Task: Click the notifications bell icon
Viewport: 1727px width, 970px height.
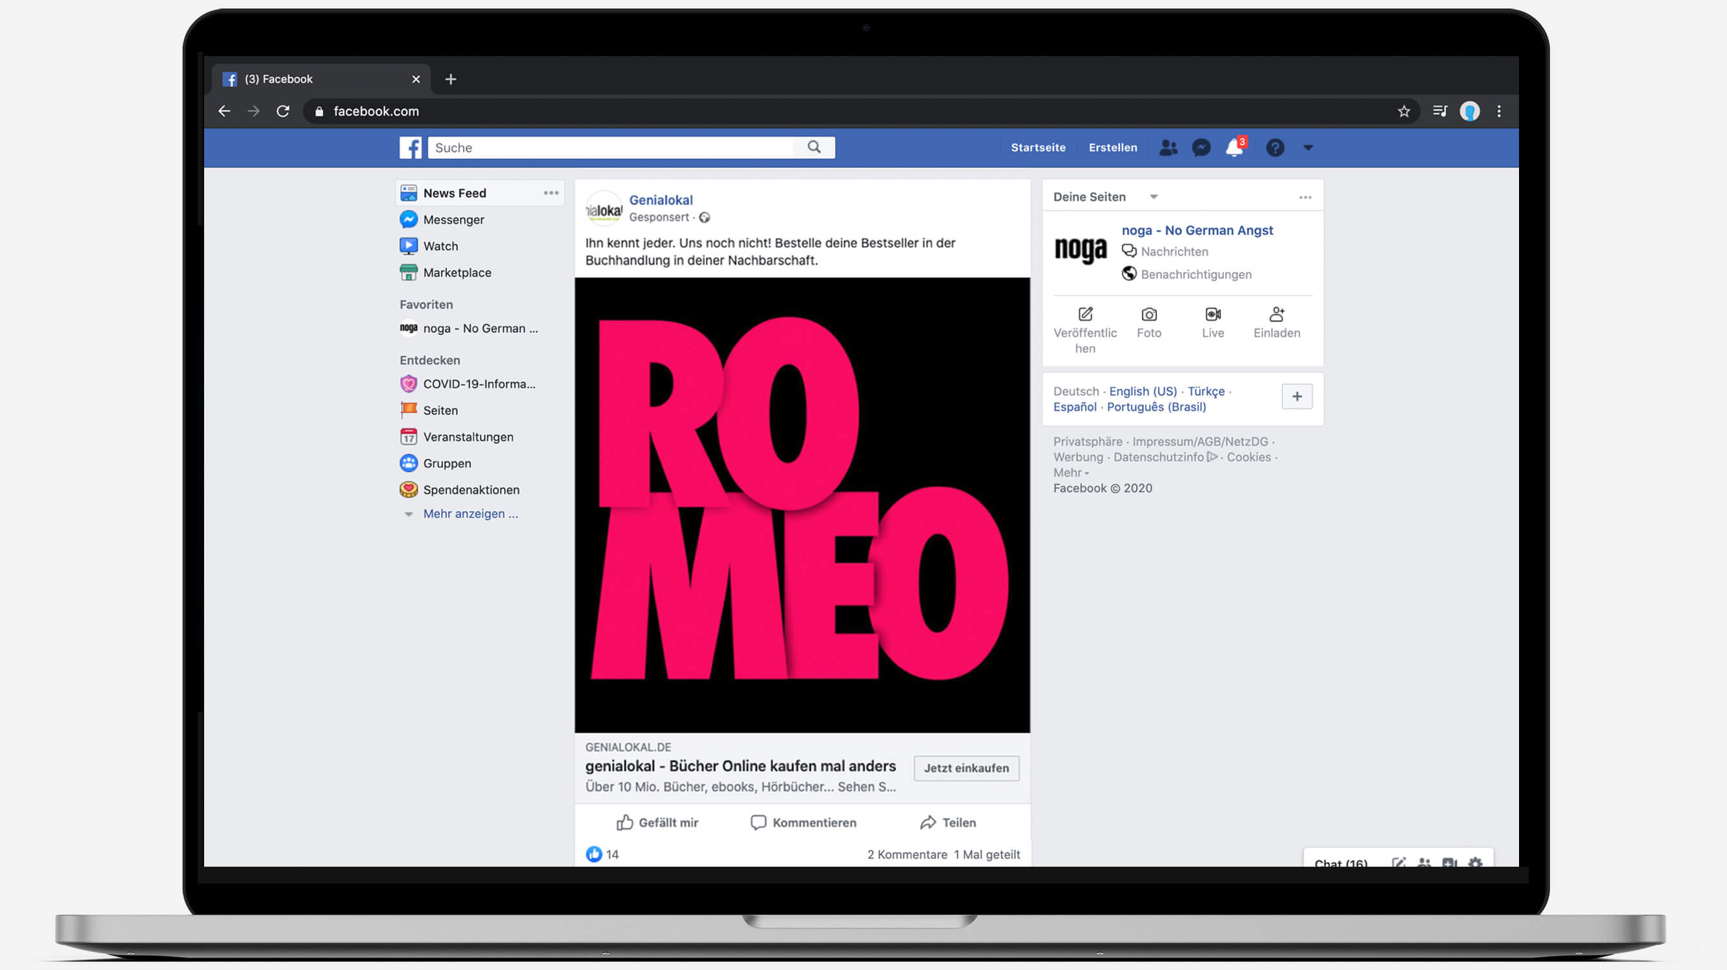Action: 1234,147
